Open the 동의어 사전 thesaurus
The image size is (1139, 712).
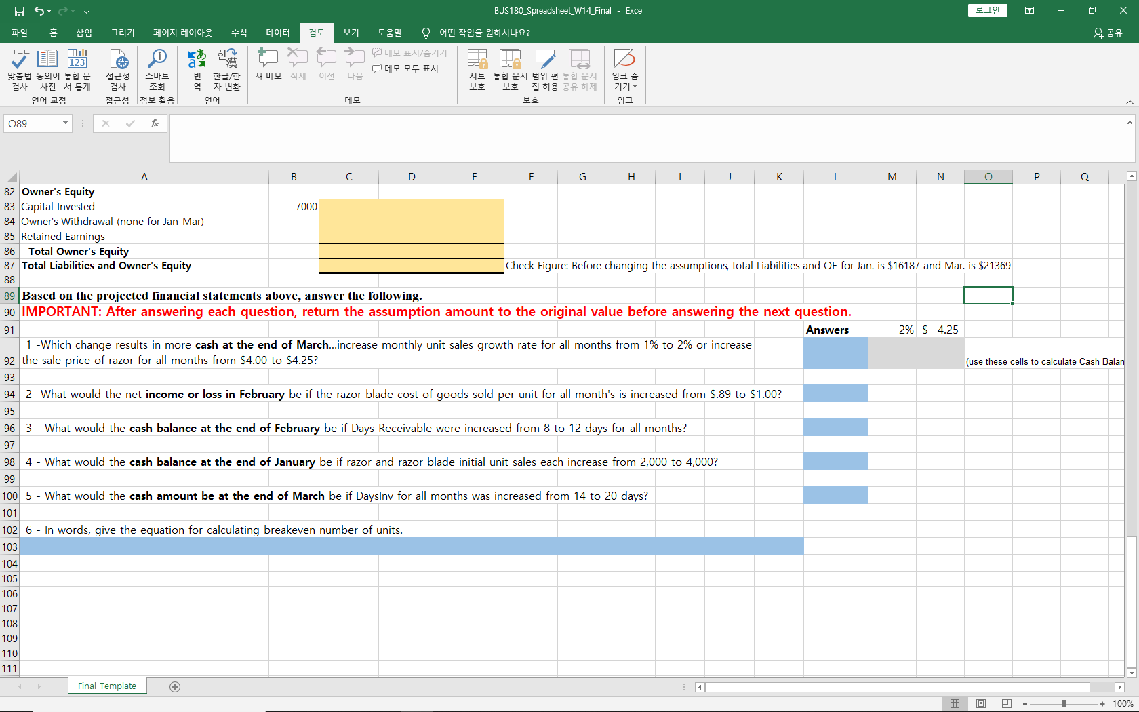pos(47,68)
